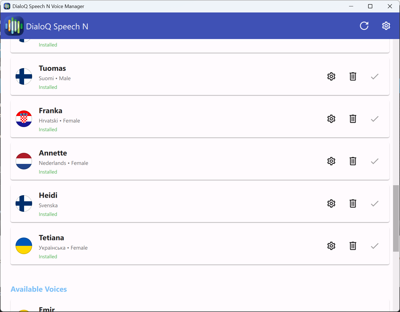
Task: Open voice settings for Heidi
Action: [x=331, y=203]
